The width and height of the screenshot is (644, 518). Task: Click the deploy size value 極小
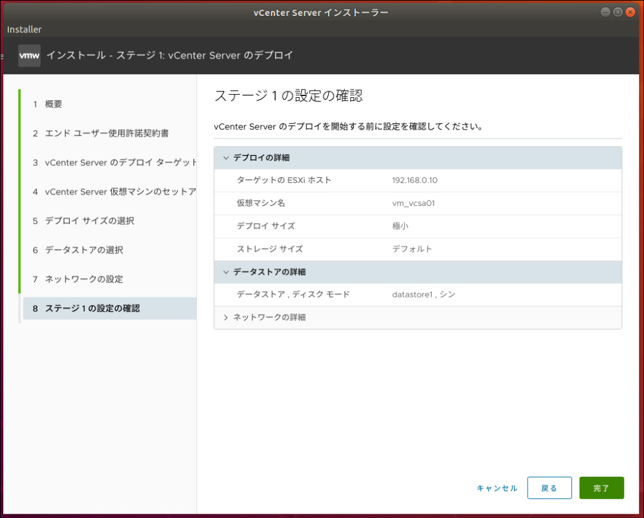tap(400, 226)
